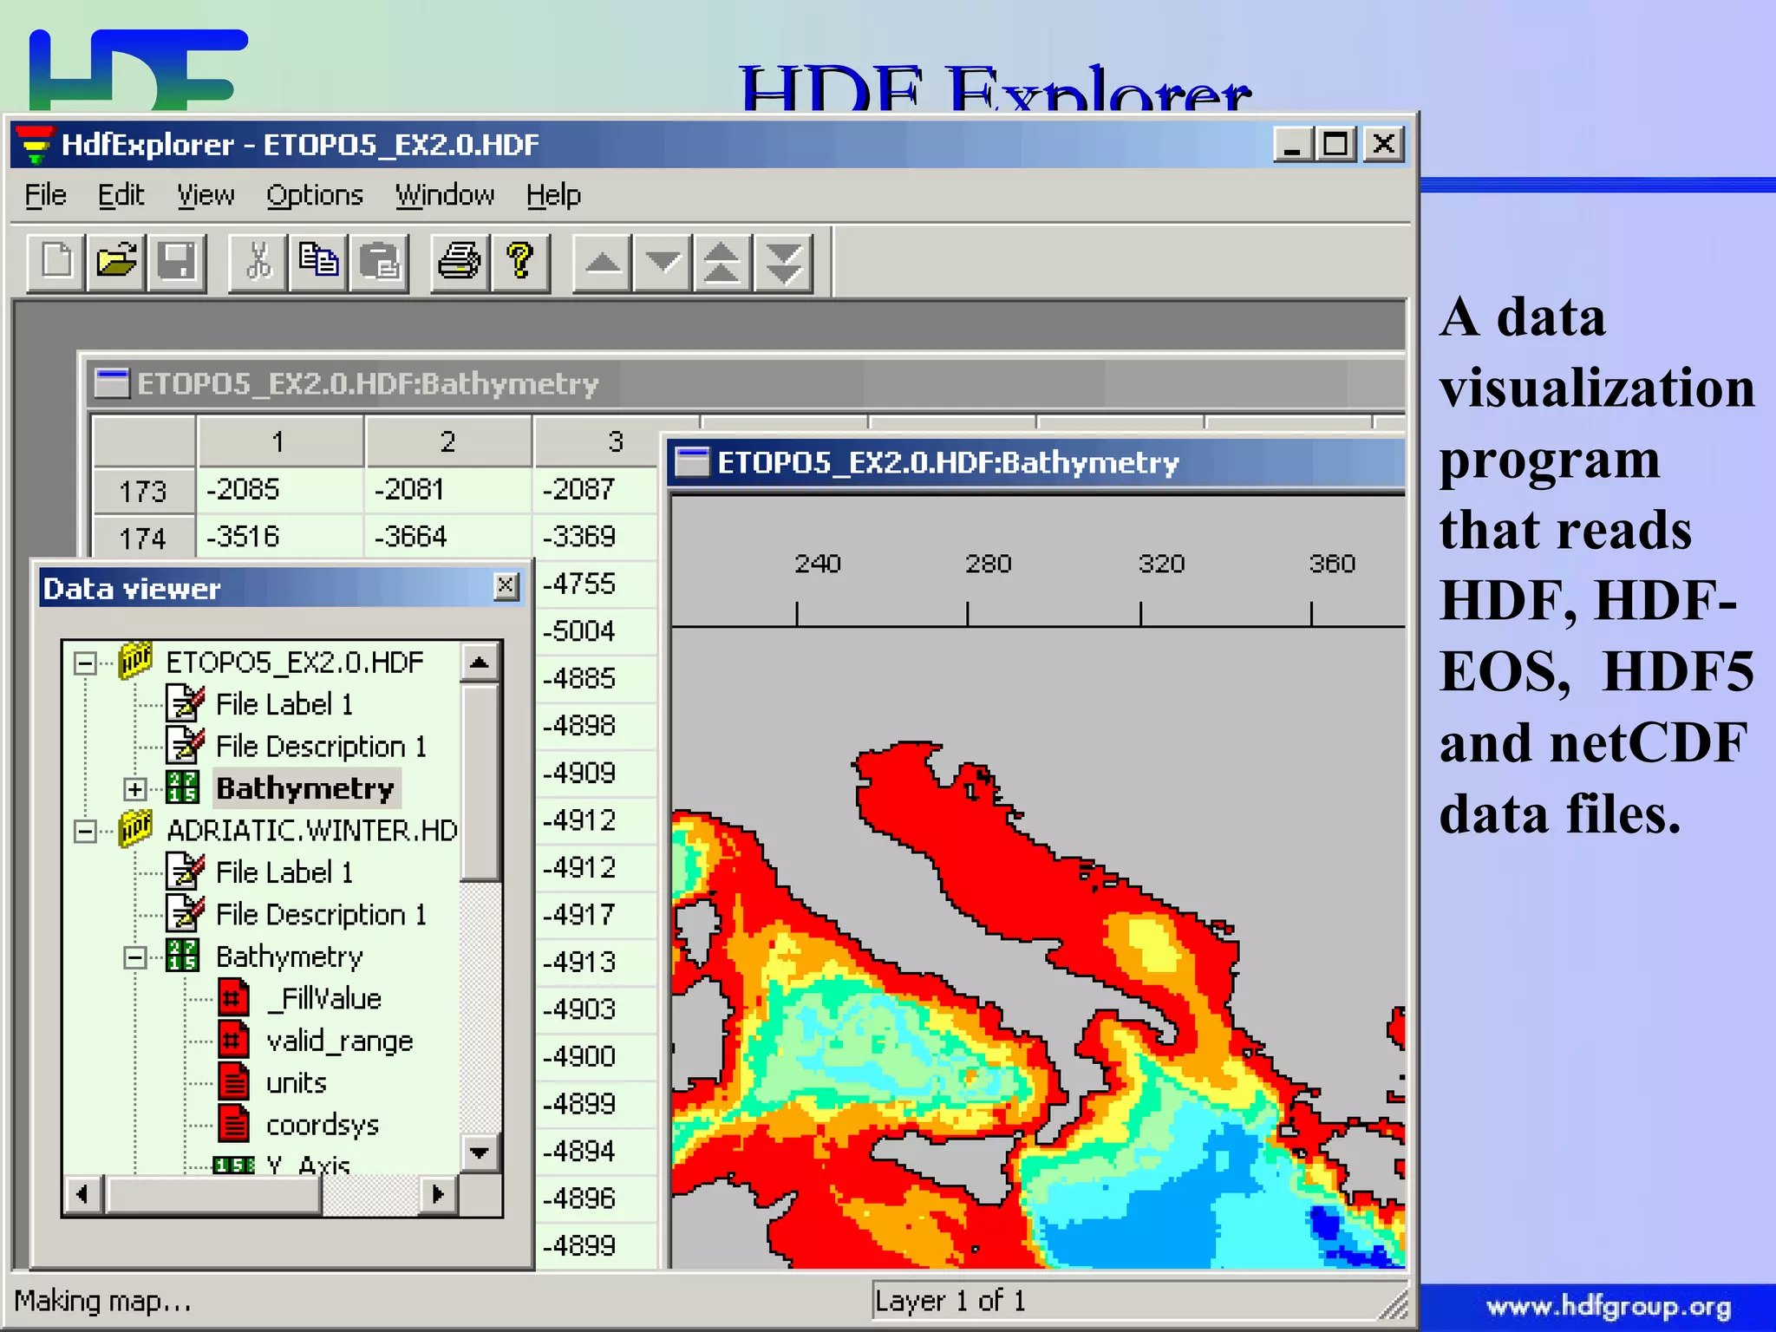Open a file using the folder icon
Screen dimensions: 1776x1332
(x=117, y=262)
